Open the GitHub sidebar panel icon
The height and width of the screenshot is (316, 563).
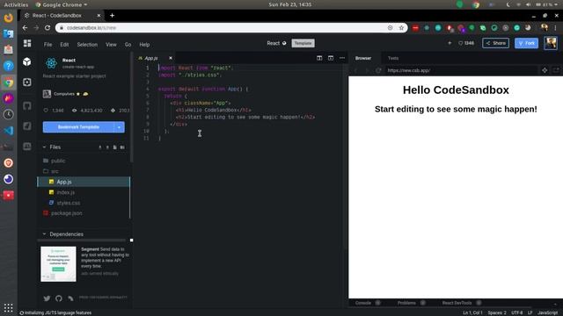point(27,105)
